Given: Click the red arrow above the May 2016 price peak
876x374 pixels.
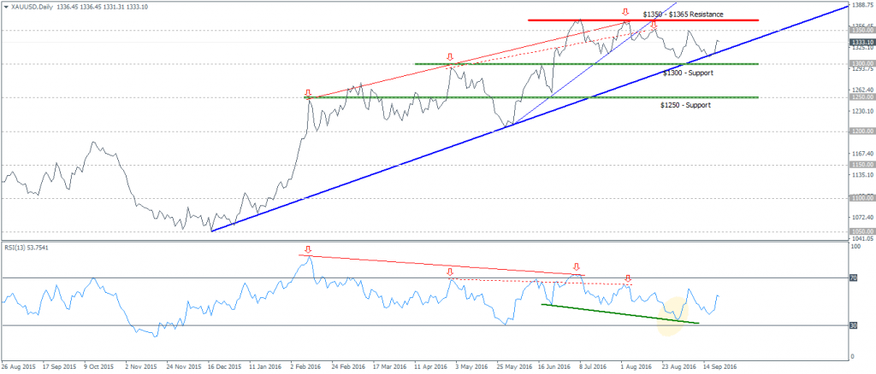Looking at the screenshot, I should tap(449, 57).
